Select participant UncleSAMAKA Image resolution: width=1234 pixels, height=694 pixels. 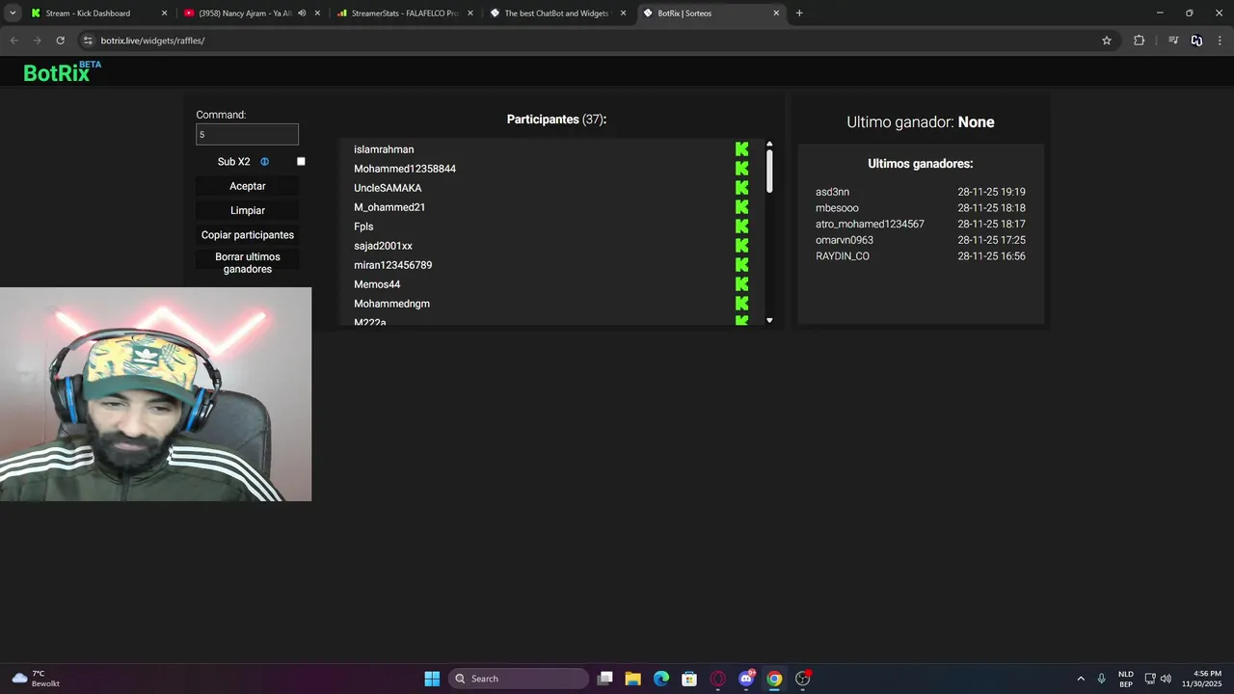388,188
